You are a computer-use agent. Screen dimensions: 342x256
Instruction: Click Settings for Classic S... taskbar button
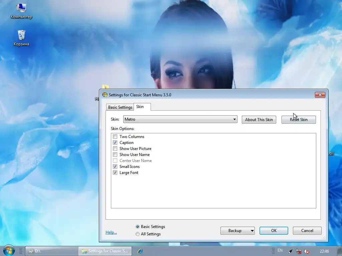tap(105, 251)
